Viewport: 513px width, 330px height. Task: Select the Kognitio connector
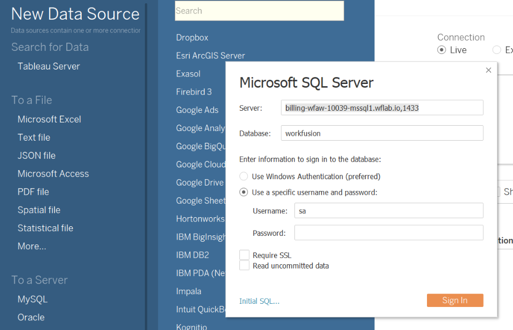(191, 327)
